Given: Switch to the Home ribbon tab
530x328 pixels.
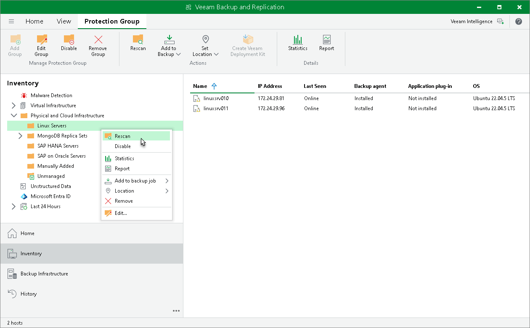Looking at the screenshot, I should pos(34,21).
